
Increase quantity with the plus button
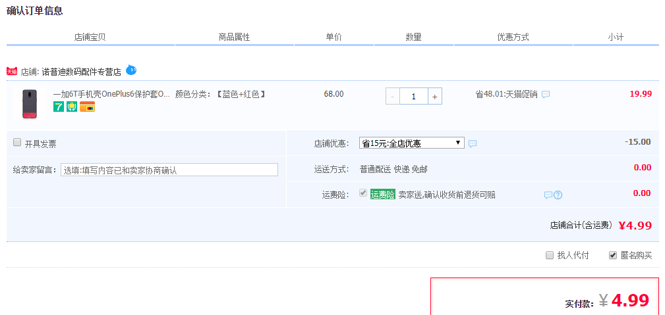[435, 97]
